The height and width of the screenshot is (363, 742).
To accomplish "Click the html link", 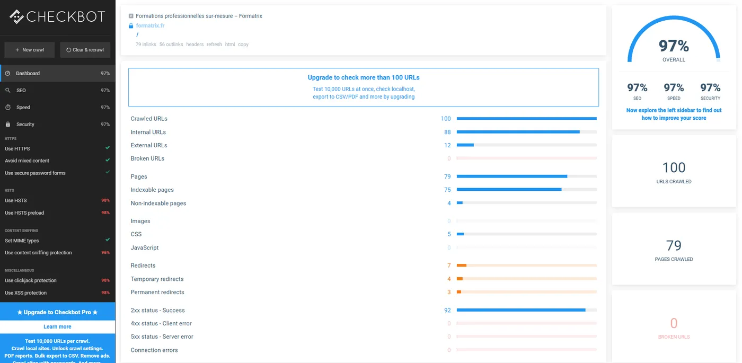I will [x=230, y=45].
